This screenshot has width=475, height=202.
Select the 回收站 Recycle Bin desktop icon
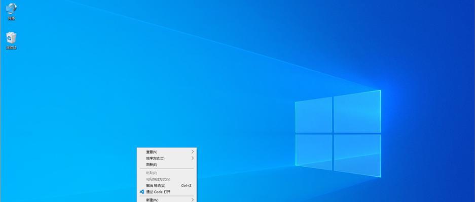pos(11,40)
